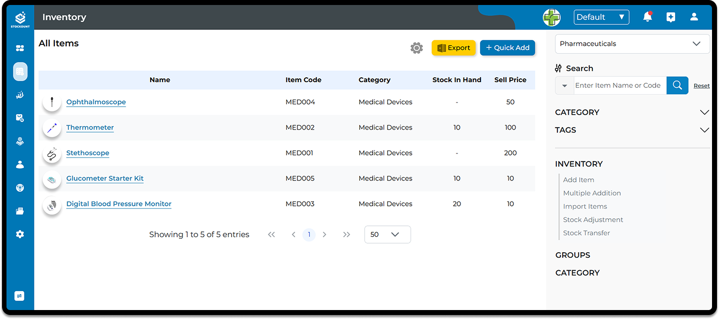Open the Default dropdown in header

point(601,17)
